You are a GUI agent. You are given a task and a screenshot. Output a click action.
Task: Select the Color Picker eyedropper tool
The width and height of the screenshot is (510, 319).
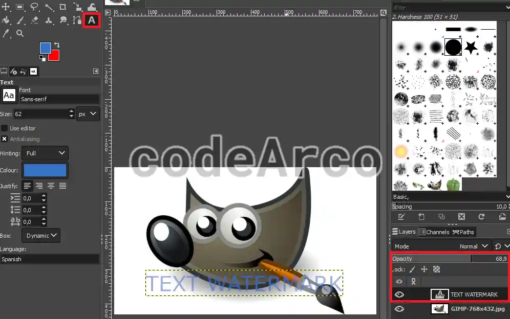6,33
